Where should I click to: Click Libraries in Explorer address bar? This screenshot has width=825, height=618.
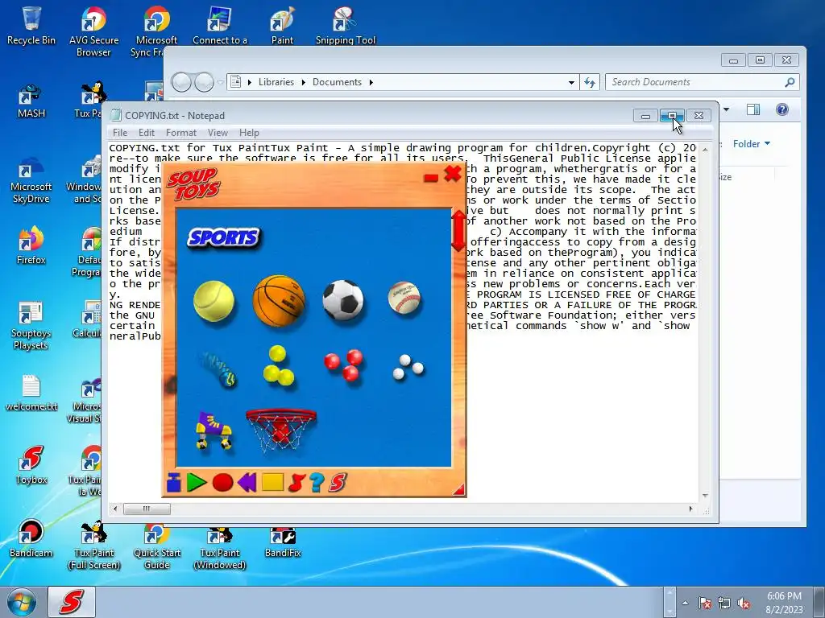[x=276, y=82]
